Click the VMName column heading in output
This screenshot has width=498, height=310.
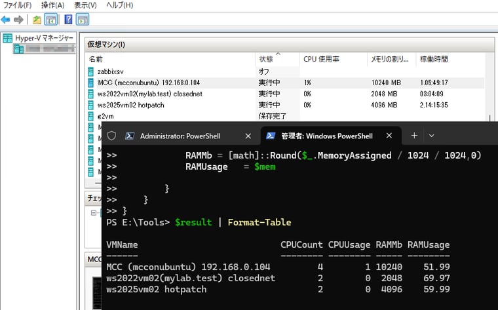[122, 244]
